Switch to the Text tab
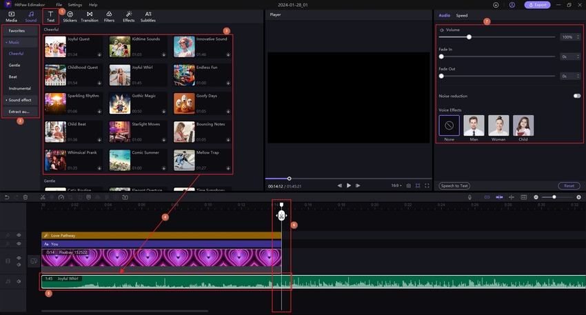This screenshot has width=586, height=315. (x=50, y=17)
